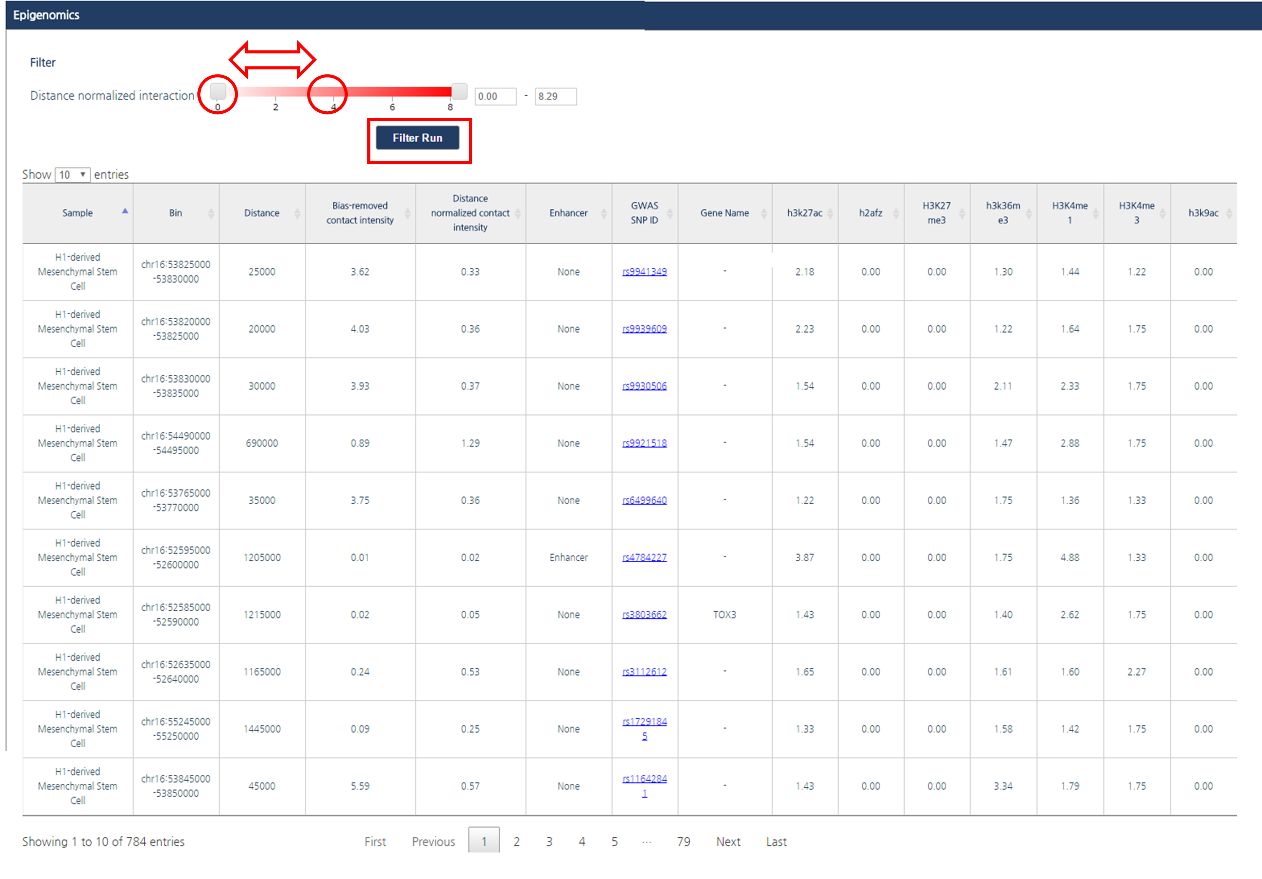Click distance value 1445000
The height and width of the screenshot is (879, 1262).
pyautogui.click(x=262, y=729)
